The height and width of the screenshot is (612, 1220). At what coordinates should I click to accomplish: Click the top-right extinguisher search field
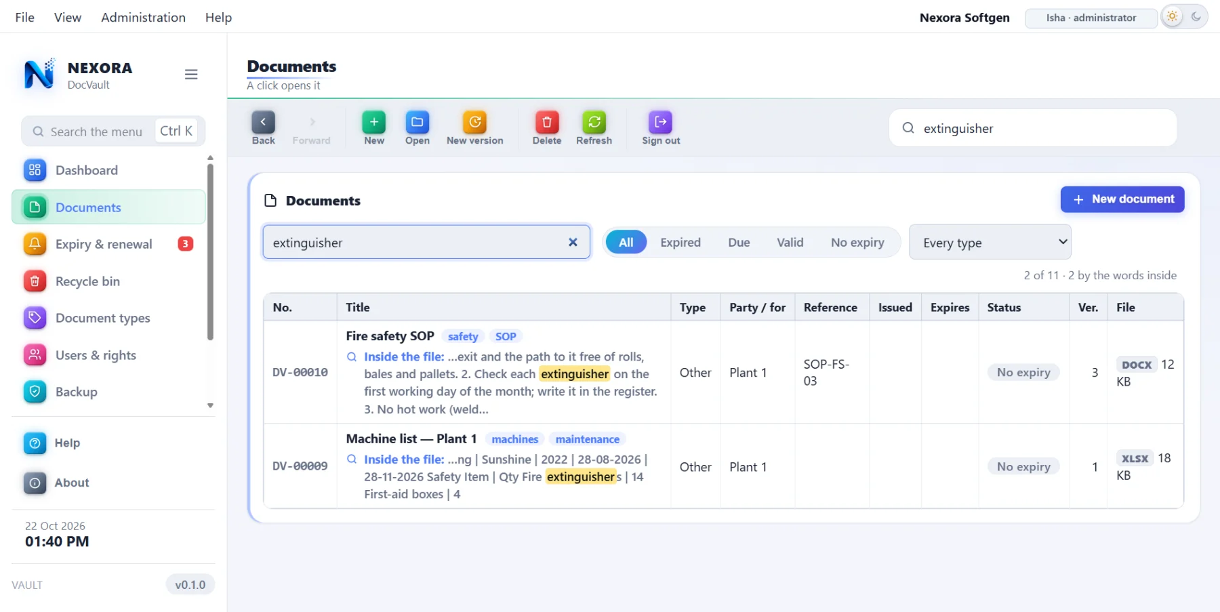[x=1033, y=128]
